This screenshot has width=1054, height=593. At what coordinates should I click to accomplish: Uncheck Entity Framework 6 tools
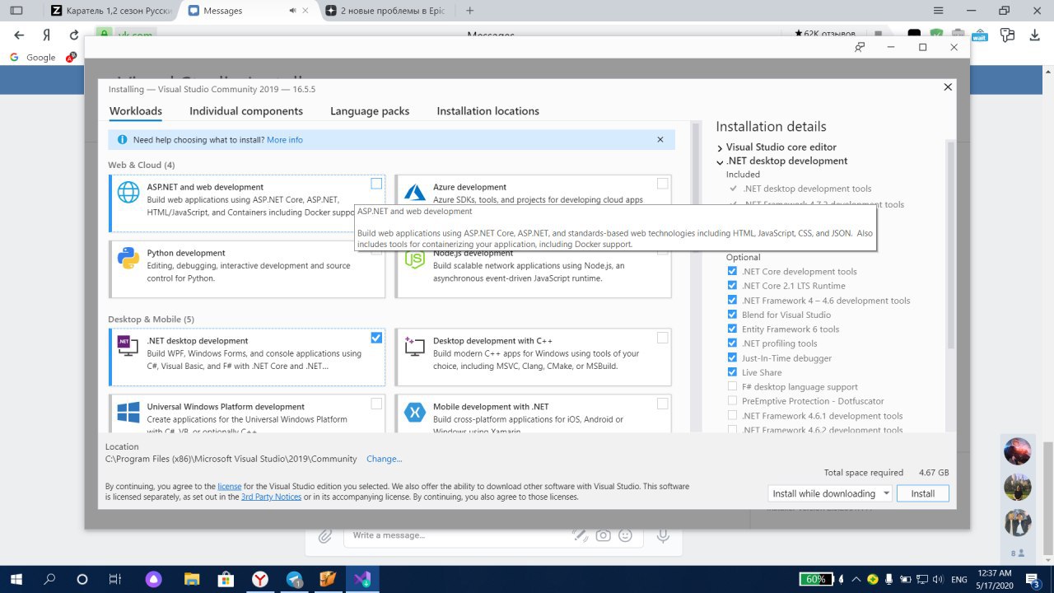pos(732,329)
